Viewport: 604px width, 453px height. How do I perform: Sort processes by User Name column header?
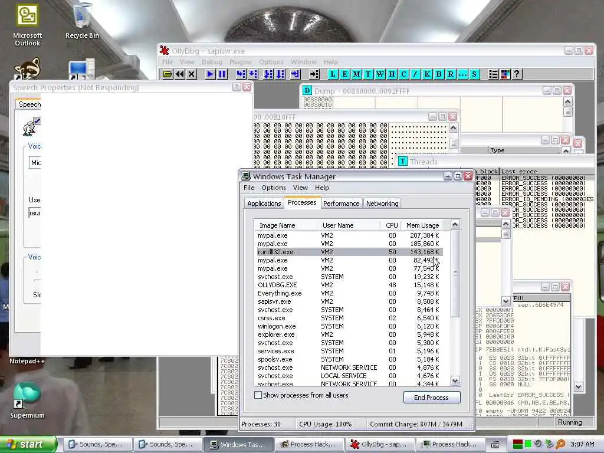point(349,225)
